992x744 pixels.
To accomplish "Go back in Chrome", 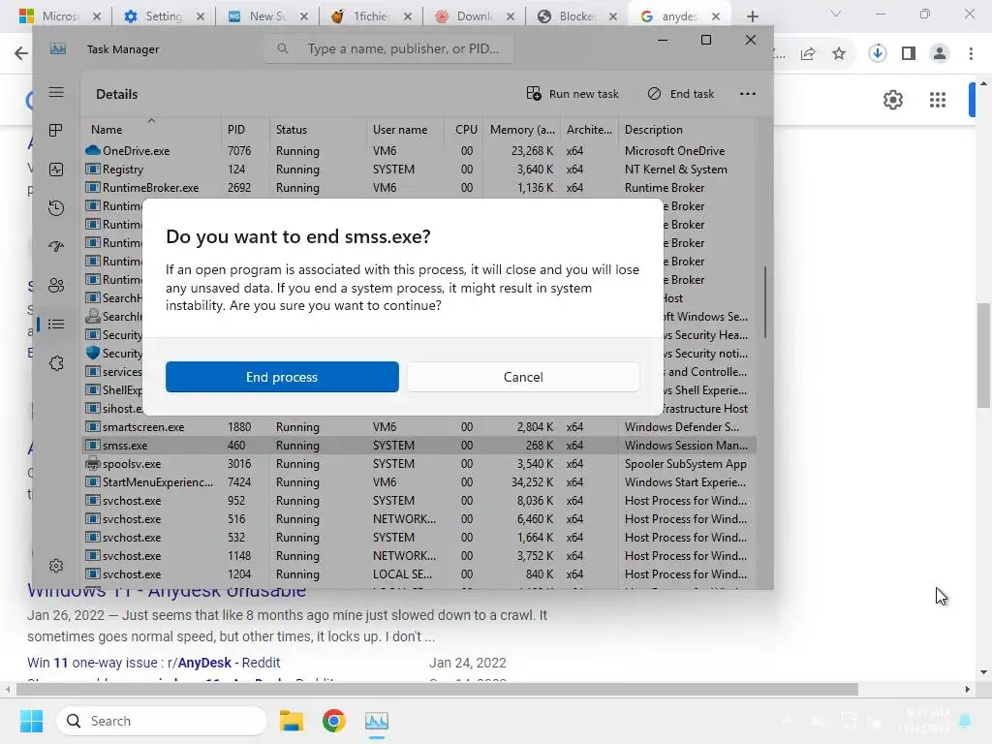I will (21, 53).
